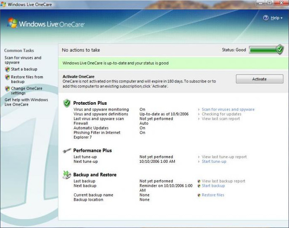The image size is (289, 228).
Task: Click the Checking for updates link
Action: click(221, 114)
